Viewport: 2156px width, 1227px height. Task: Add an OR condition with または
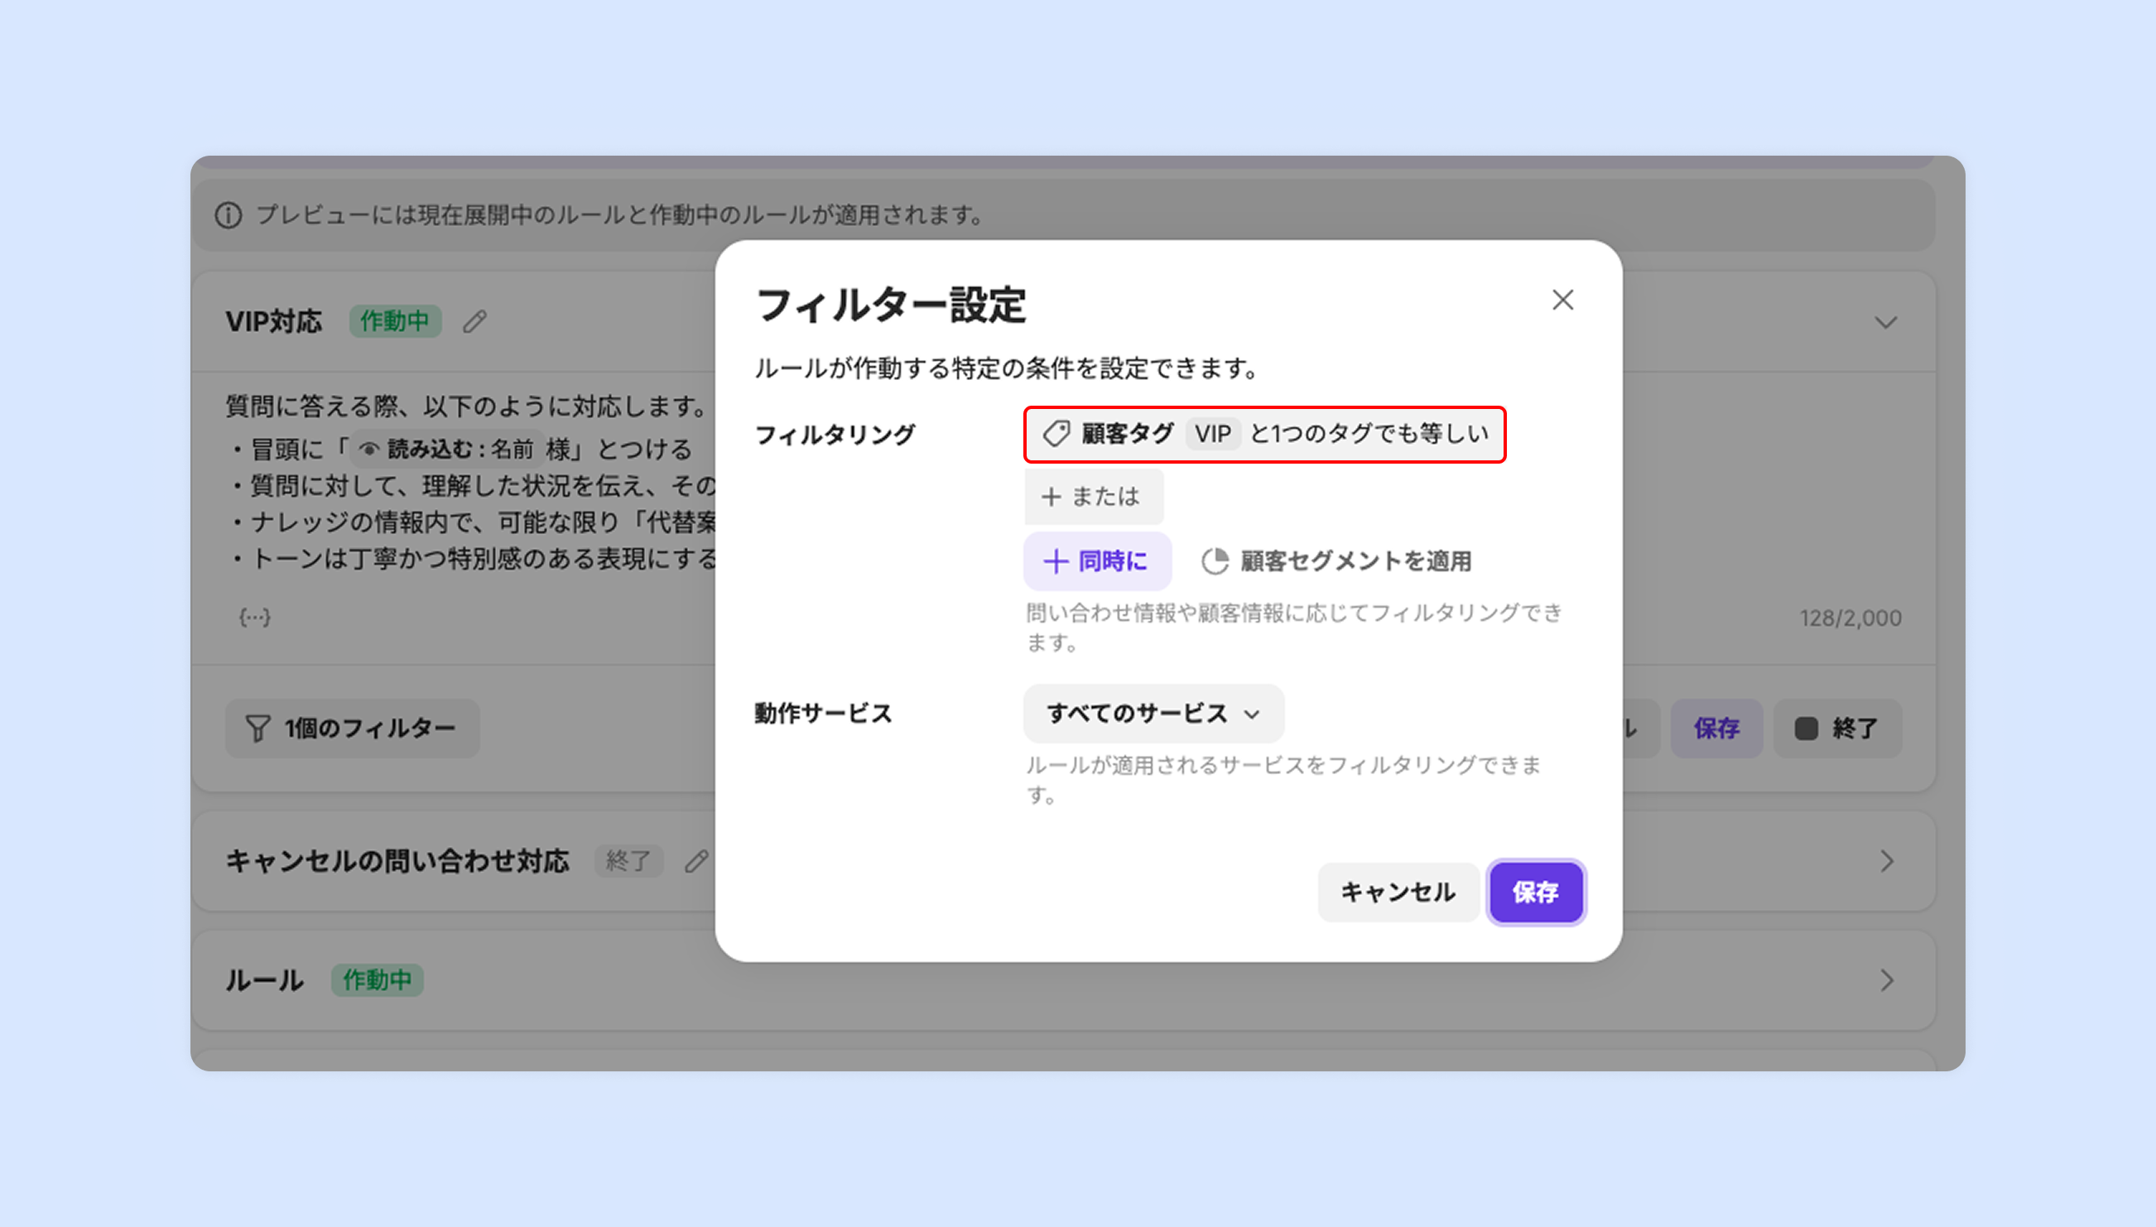[x=1093, y=497]
